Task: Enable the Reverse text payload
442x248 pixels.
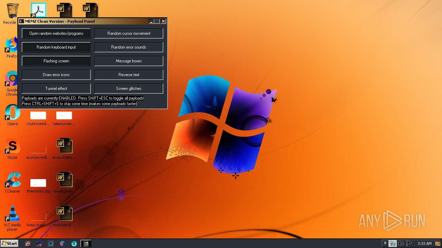Action: 129,75
